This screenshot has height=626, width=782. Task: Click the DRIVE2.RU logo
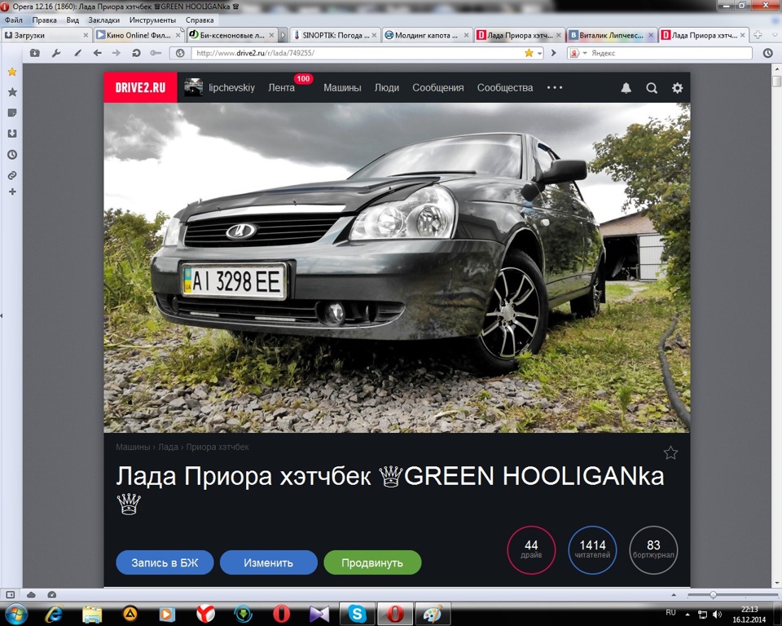[140, 87]
